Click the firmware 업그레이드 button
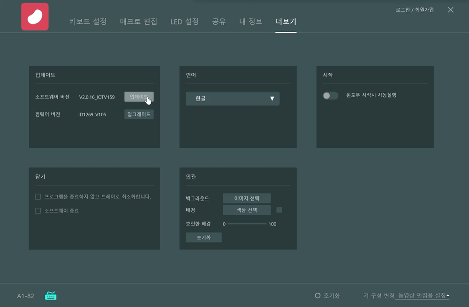The height and width of the screenshot is (307, 469). tap(139, 114)
